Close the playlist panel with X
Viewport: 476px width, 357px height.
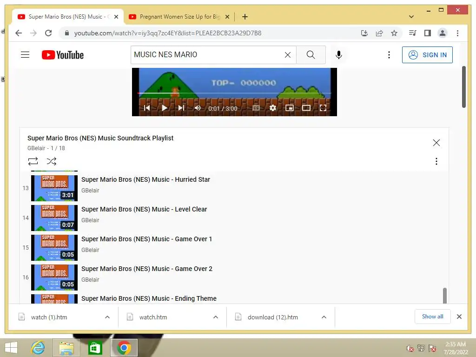coord(436,143)
